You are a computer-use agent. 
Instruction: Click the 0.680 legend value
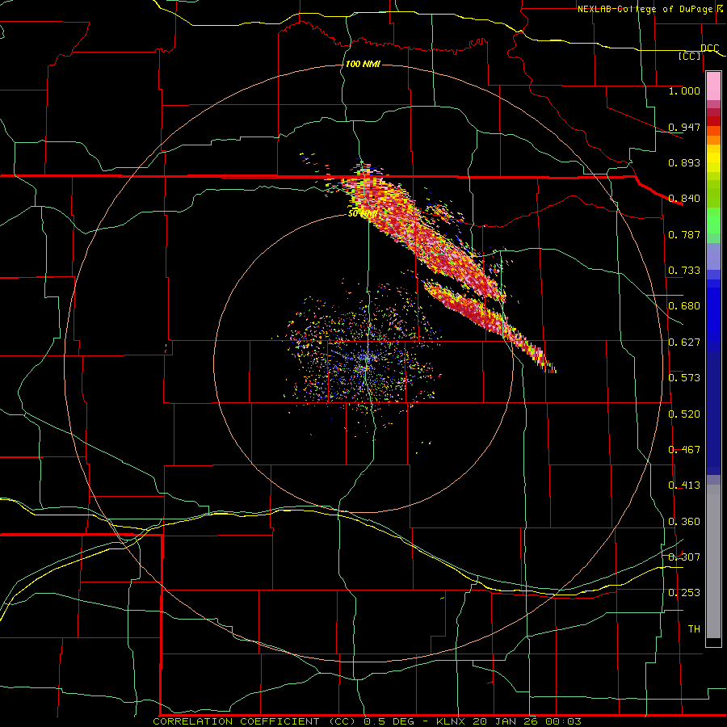pyautogui.click(x=684, y=306)
